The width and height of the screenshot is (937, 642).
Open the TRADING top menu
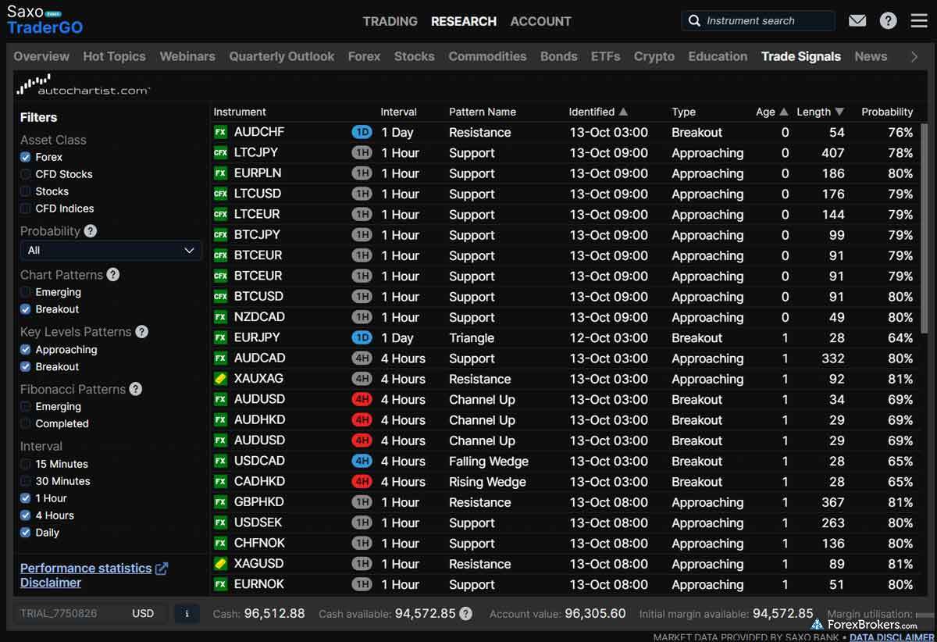click(390, 21)
